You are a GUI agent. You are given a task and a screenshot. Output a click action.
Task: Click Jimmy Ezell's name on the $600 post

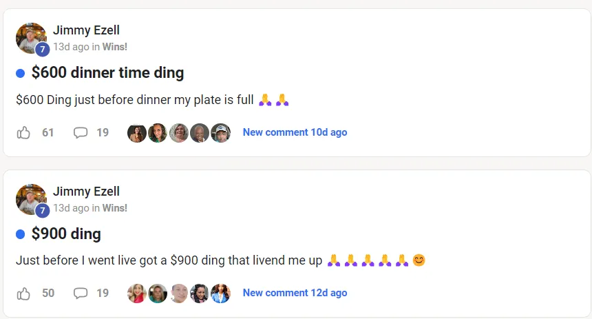tap(86, 30)
